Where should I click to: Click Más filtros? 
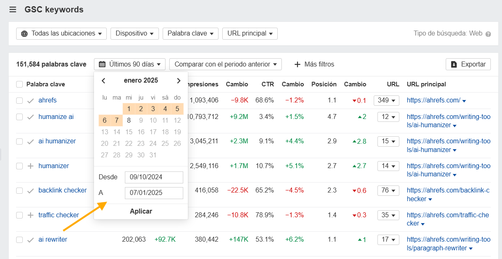click(x=314, y=64)
